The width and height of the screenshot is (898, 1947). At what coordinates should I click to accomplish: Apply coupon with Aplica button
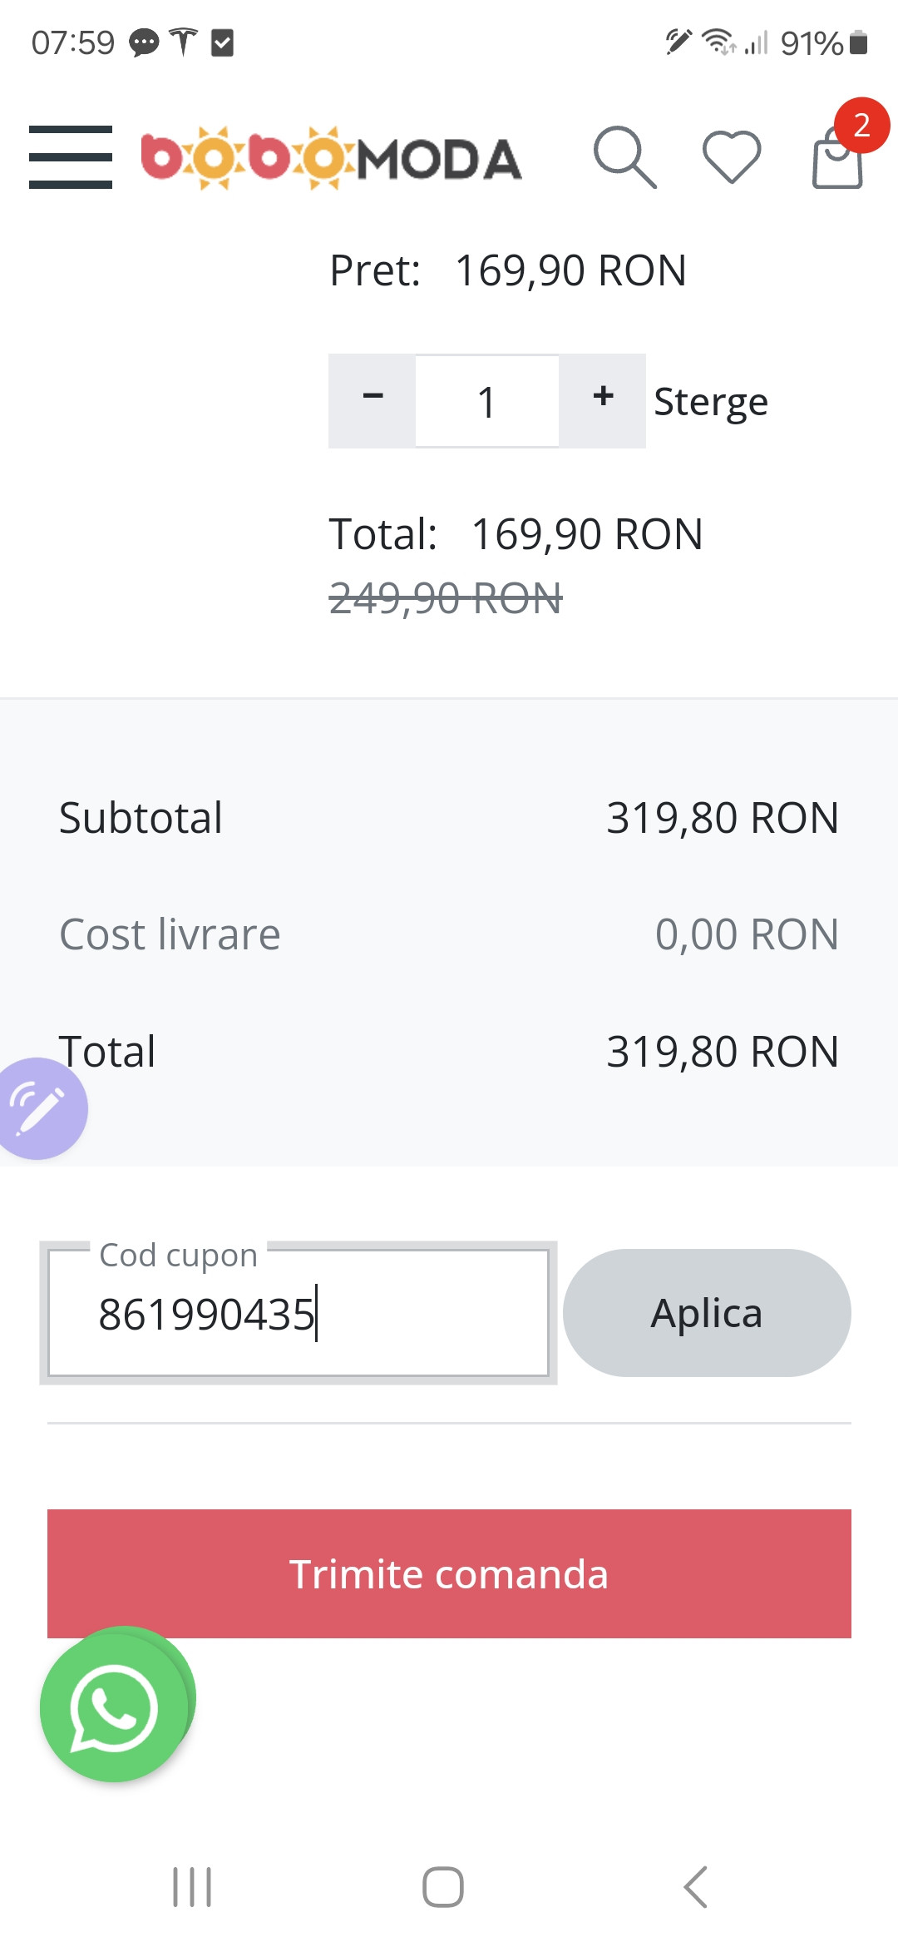coord(707,1313)
